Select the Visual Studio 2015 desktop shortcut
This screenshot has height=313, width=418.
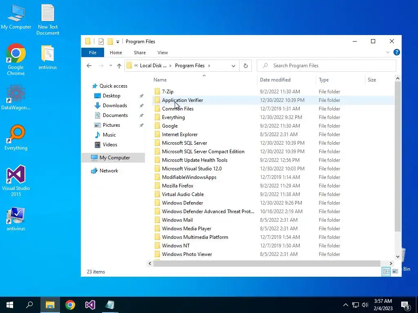pos(16,181)
